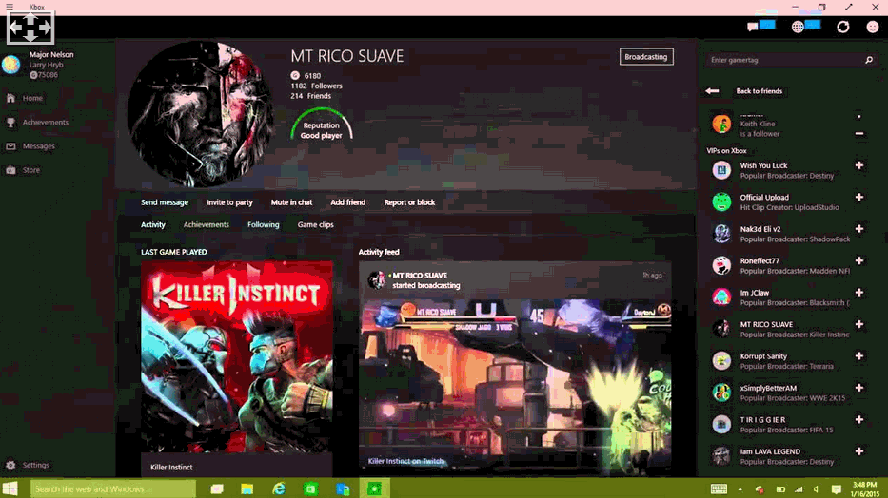Click Mute in chat

(291, 202)
